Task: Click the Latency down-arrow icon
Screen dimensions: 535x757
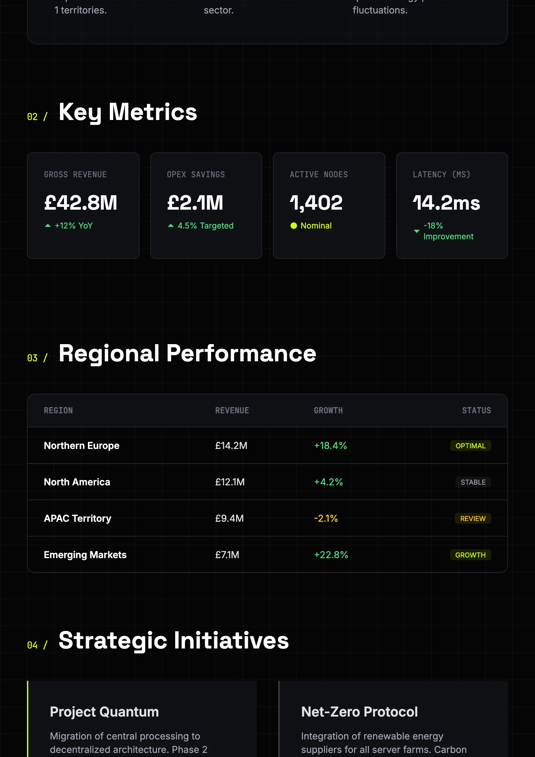Action: tap(417, 231)
